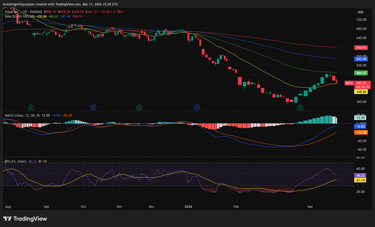Click the red 596.91 EMA legend value
The width and height of the screenshot is (375, 227).
(77, 16)
